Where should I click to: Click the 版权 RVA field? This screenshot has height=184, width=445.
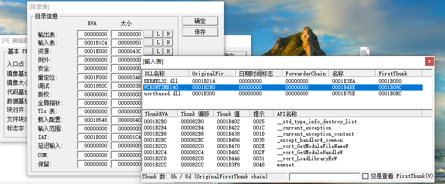pos(93,94)
